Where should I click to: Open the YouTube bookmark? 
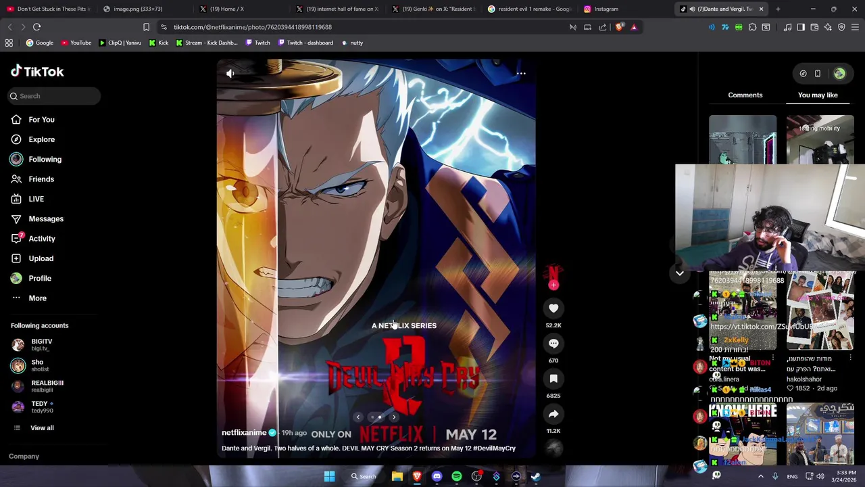click(x=76, y=43)
